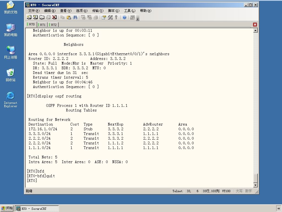Click the 'Total Nets: 5' line
This screenshot has height=212, width=282.
click(x=43, y=157)
